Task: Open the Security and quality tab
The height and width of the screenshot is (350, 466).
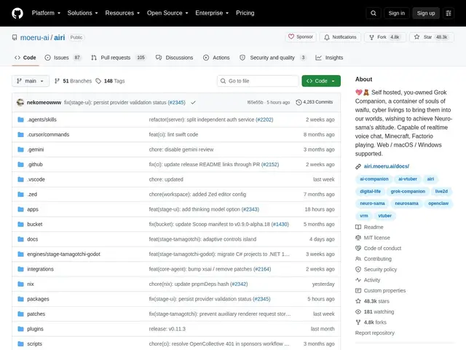Action: point(273,58)
